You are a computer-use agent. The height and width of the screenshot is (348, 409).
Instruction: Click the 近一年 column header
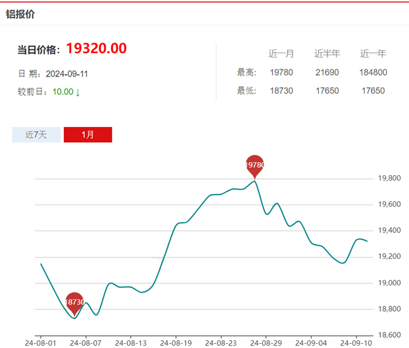click(373, 54)
